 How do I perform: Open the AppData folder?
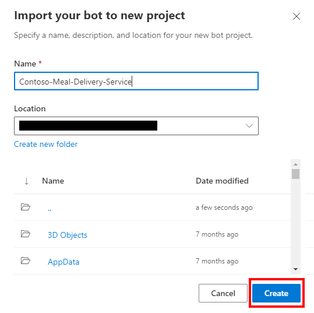point(63,262)
